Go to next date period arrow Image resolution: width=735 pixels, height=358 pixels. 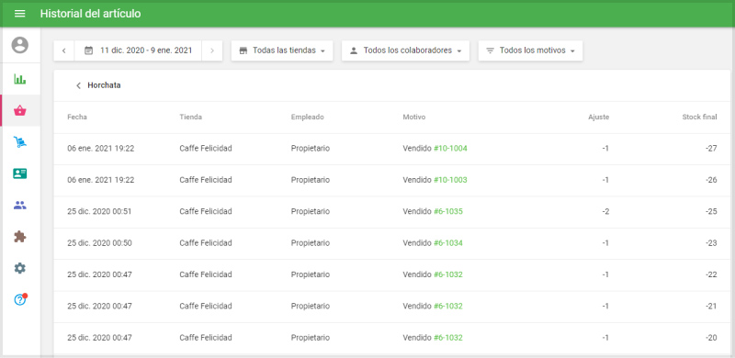pos(212,50)
